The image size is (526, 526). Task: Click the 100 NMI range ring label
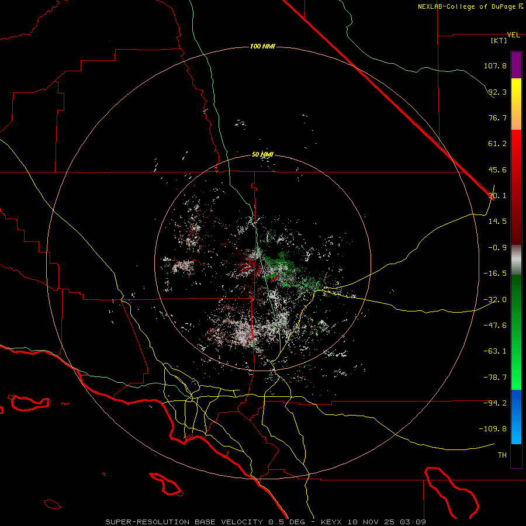tap(262, 46)
